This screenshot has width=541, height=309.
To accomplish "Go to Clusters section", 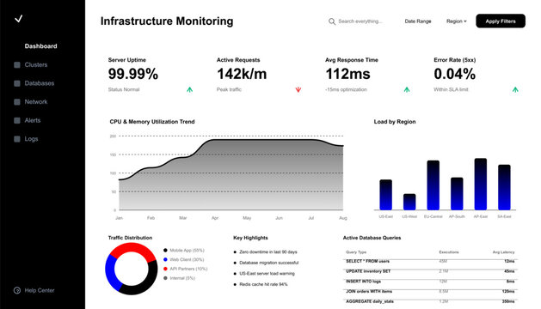I will pyautogui.click(x=36, y=64).
